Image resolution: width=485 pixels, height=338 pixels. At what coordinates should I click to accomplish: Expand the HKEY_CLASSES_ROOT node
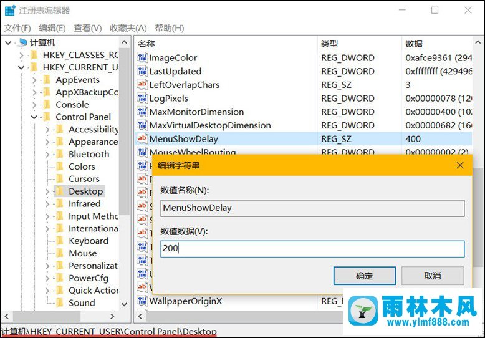[21, 56]
